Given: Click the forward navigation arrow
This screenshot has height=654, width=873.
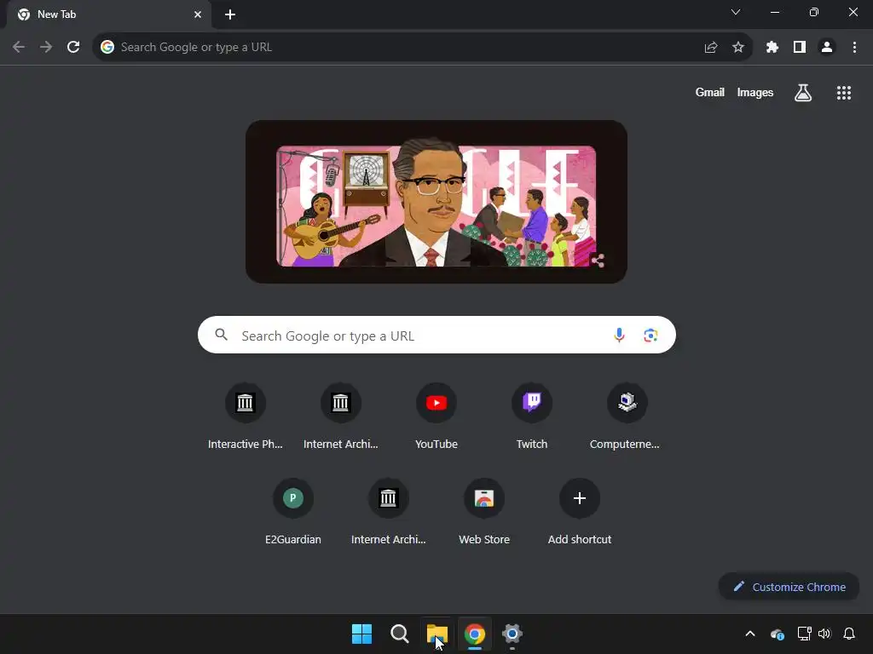Looking at the screenshot, I should [x=46, y=48].
